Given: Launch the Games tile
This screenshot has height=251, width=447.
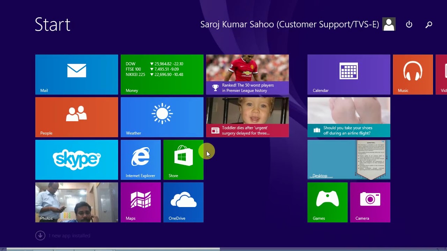Looking at the screenshot, I should pyautogui.click(x=328, y=202).
